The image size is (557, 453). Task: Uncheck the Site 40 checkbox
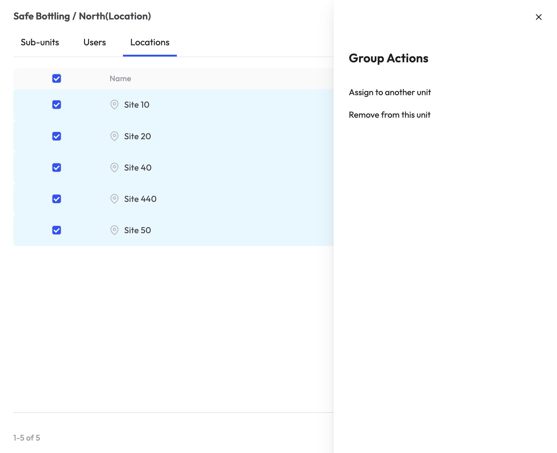(x=57, y=168)
